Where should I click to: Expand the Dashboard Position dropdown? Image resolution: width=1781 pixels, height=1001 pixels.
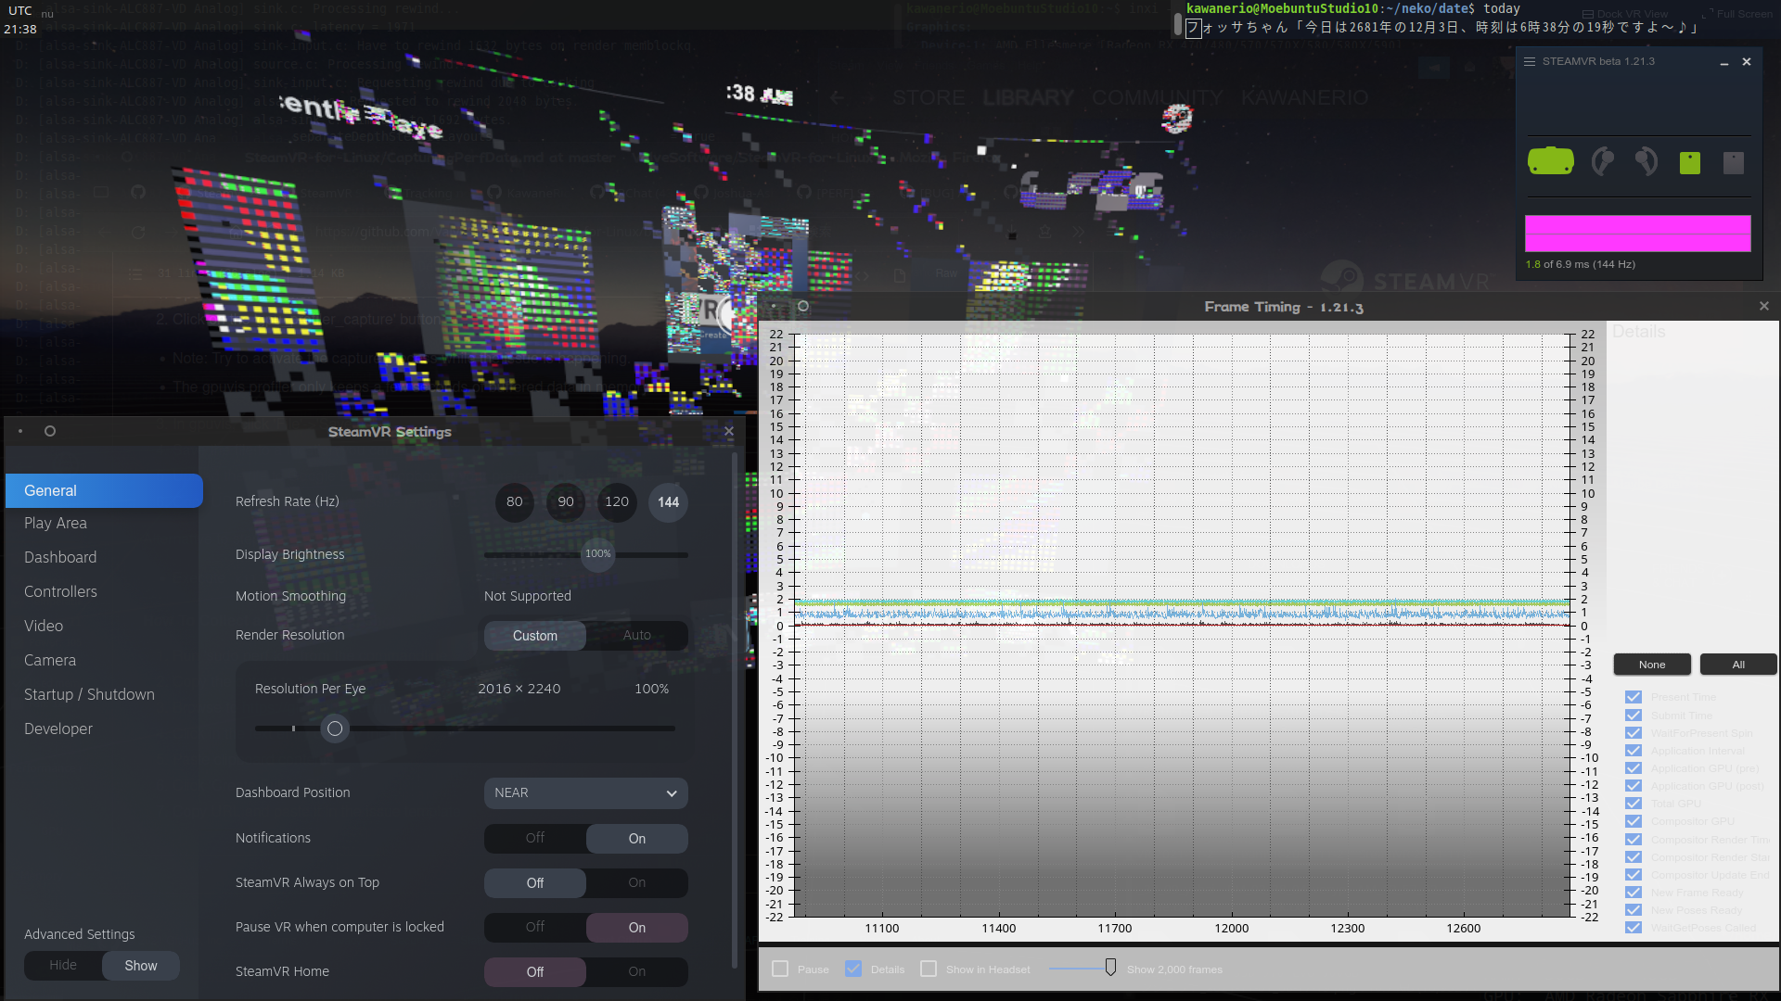click(586, 793)
